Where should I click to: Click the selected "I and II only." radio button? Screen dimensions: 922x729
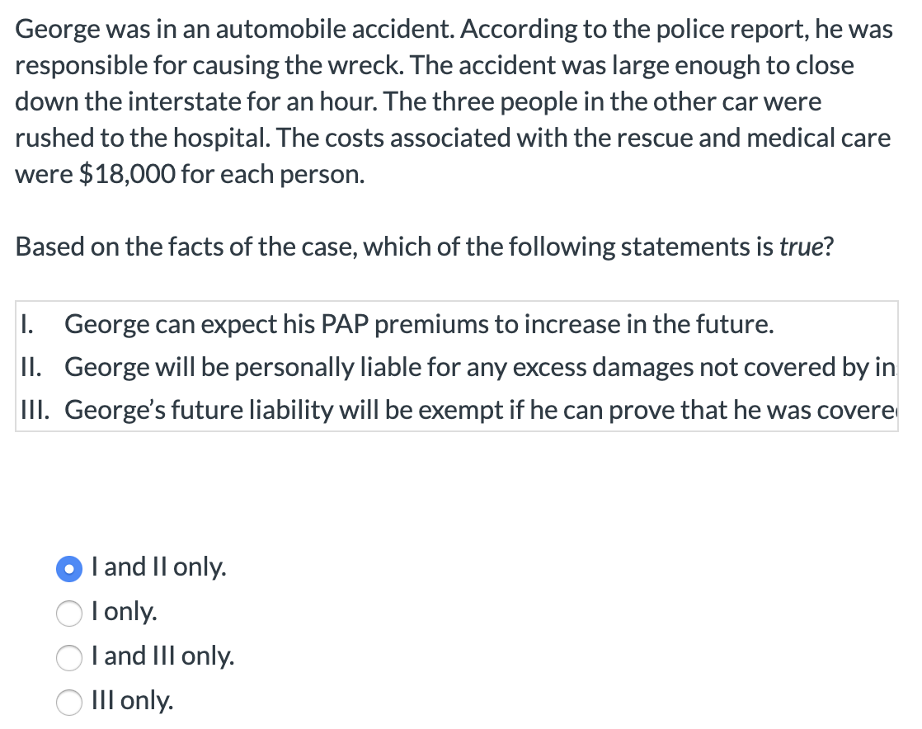[x=69, y=569]
